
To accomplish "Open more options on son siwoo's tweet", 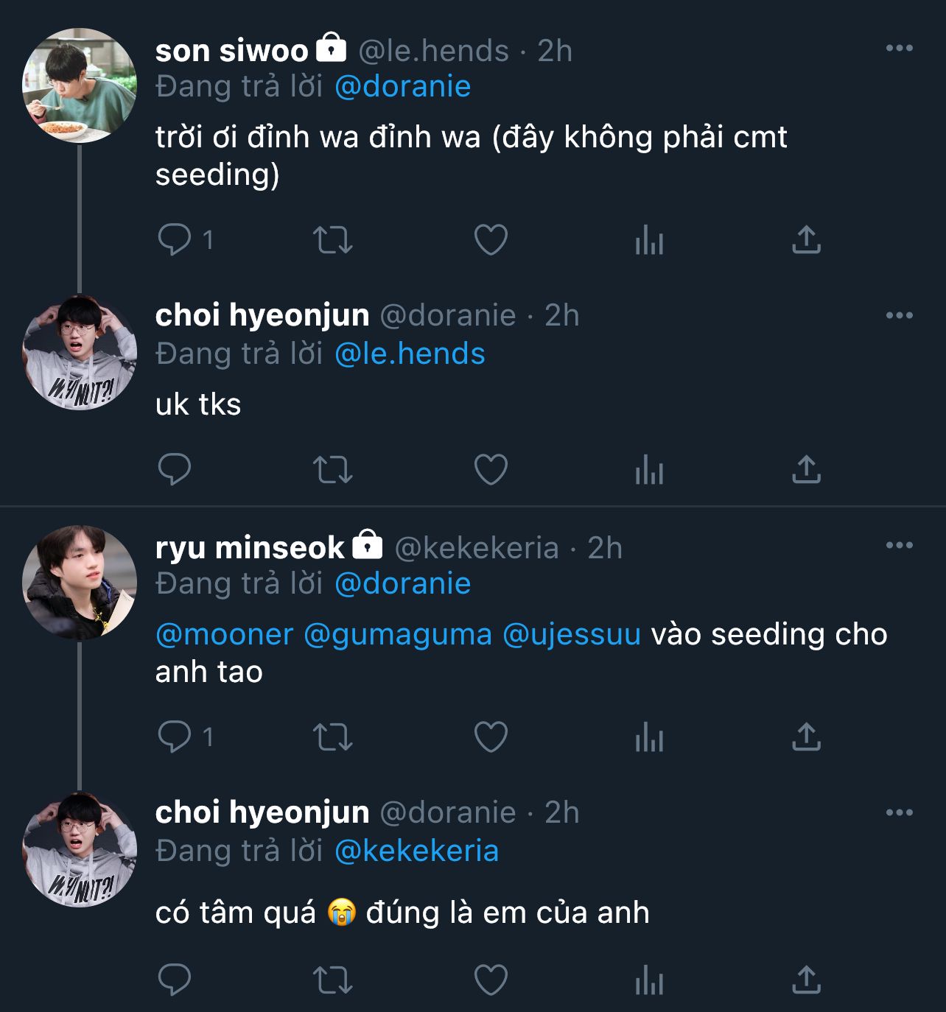I will click(899, 49).
